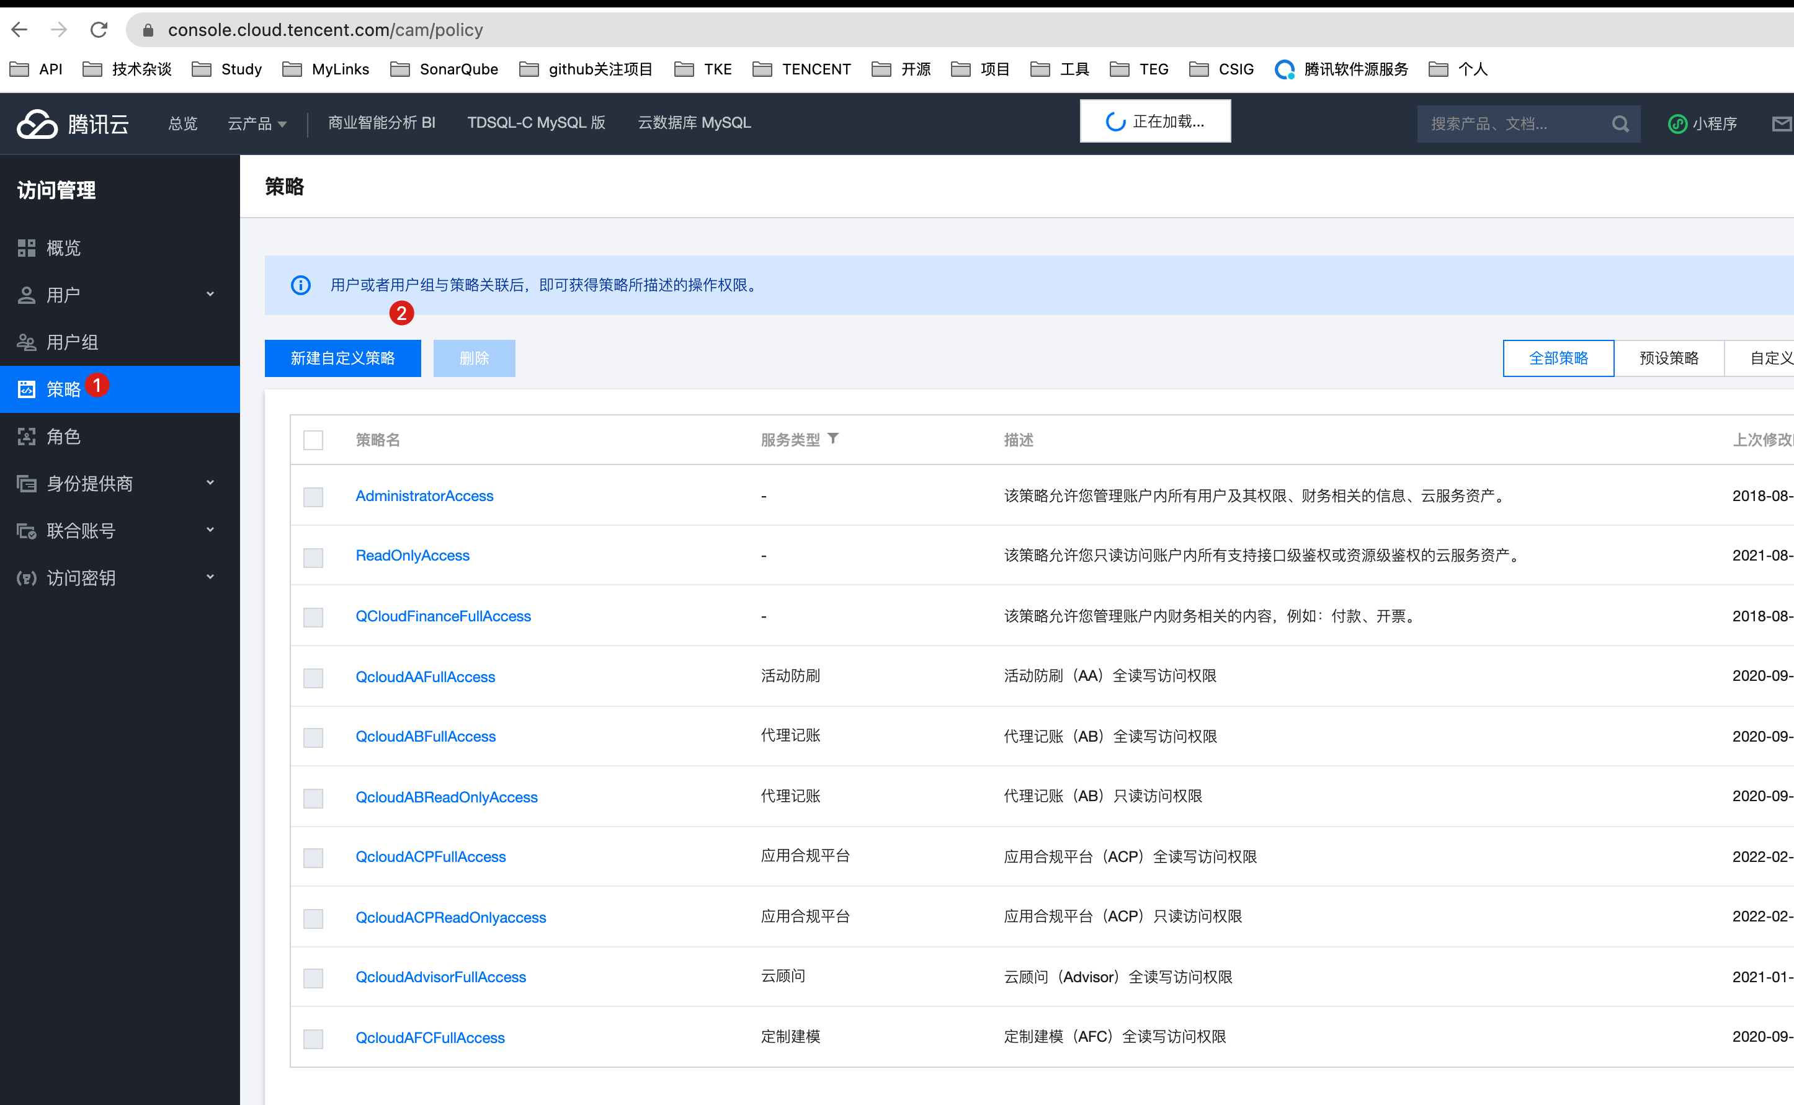The width and height of the screenshot is (1794, 1105).
Task: Click the 新建自定义策略 button
Action: pos(342,358)
